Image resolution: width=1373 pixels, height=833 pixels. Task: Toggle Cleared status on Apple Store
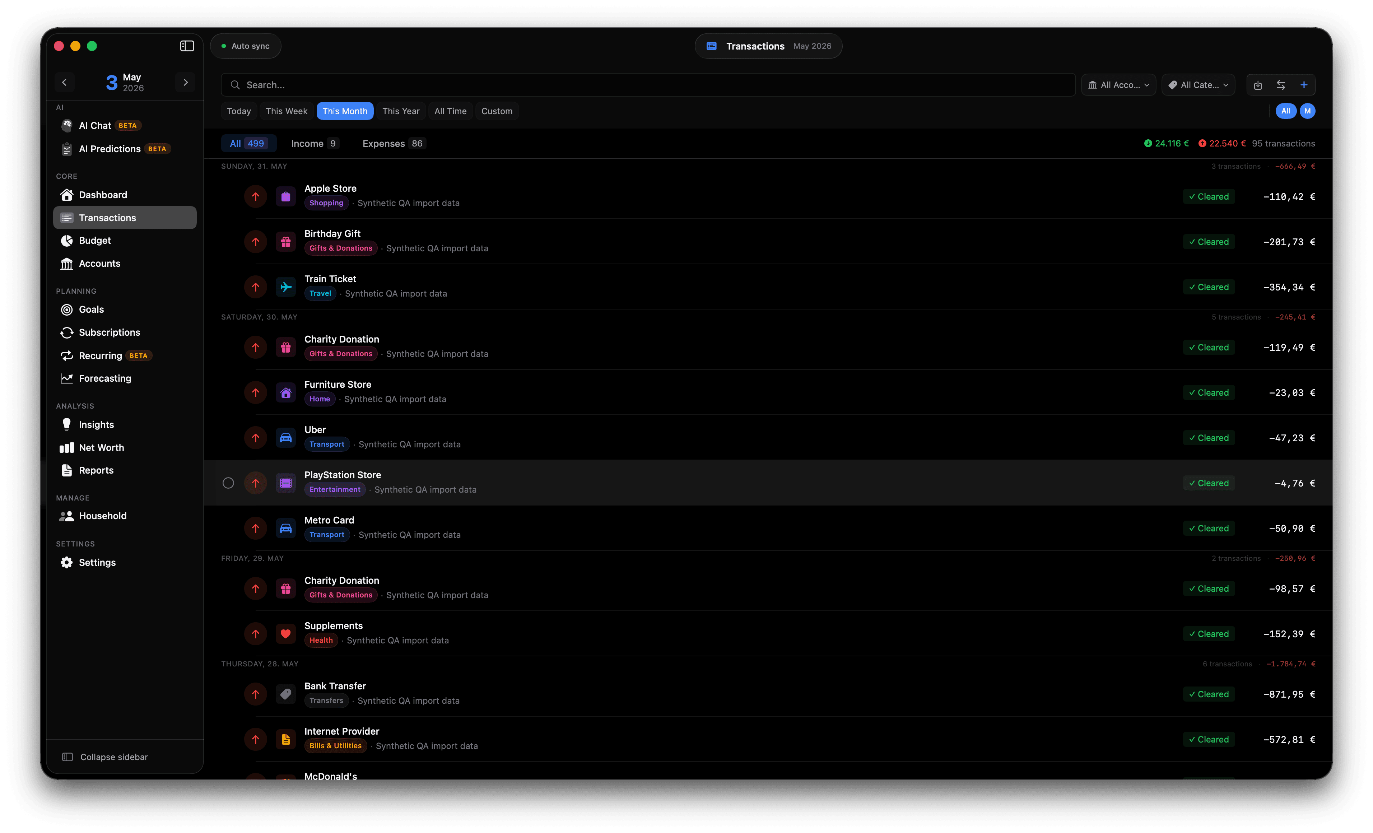1209,197
